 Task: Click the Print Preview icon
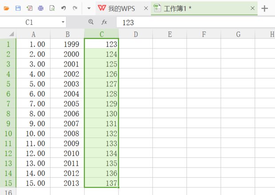coord(52,8)
